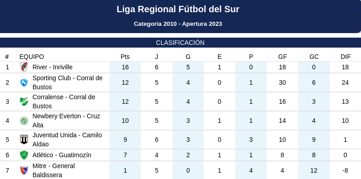This screenshot has width=361, height=179.
Task: Click the GF column header
Action: [x=283, y=57]
